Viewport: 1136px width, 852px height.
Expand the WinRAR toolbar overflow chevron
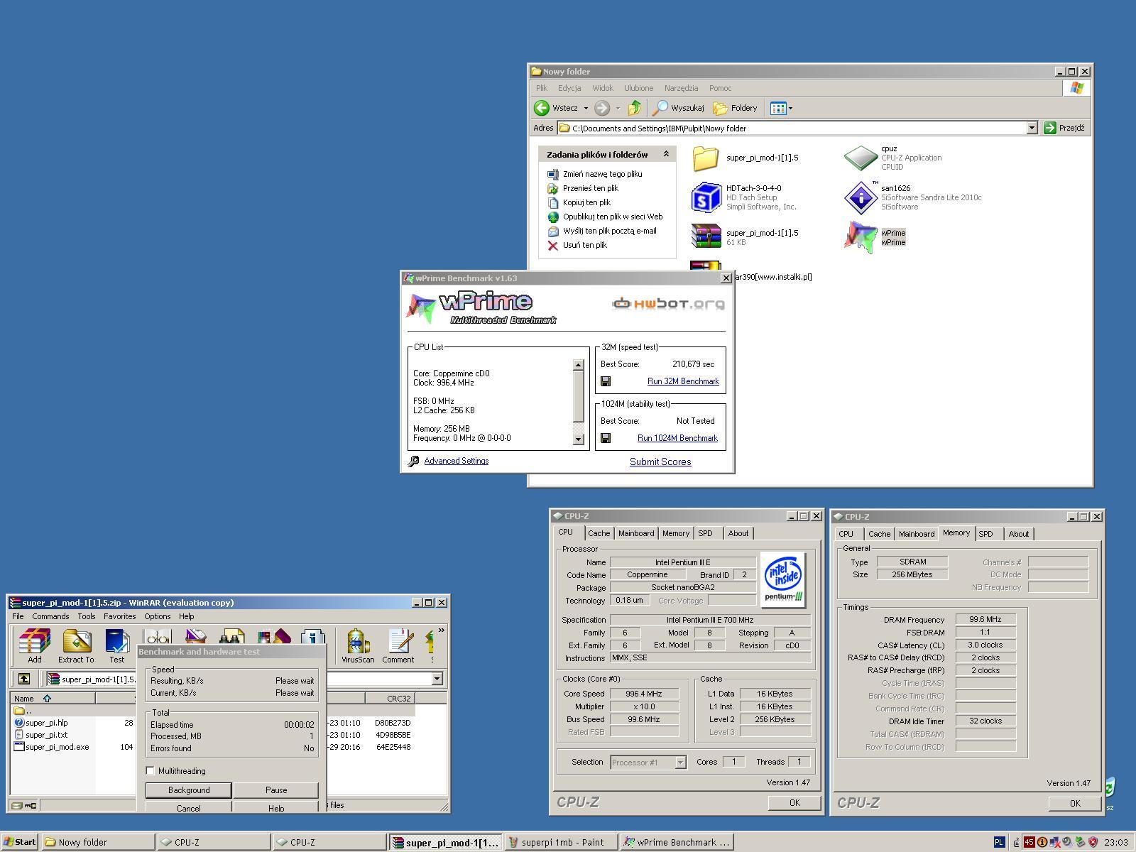pyautogui.click(x=441, y=630)
